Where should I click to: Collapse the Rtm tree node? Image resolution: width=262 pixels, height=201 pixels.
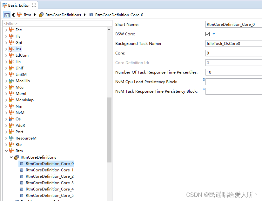point(6,151)
